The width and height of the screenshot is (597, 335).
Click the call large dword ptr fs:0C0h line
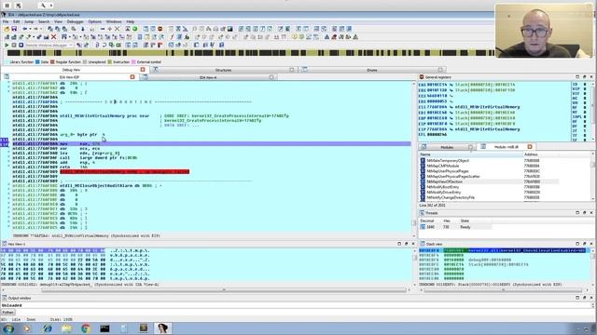pyautogui.click(x=99, y=157)
